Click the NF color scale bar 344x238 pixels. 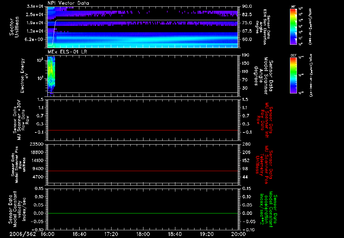pyautogui.click(x=294, y=27)
